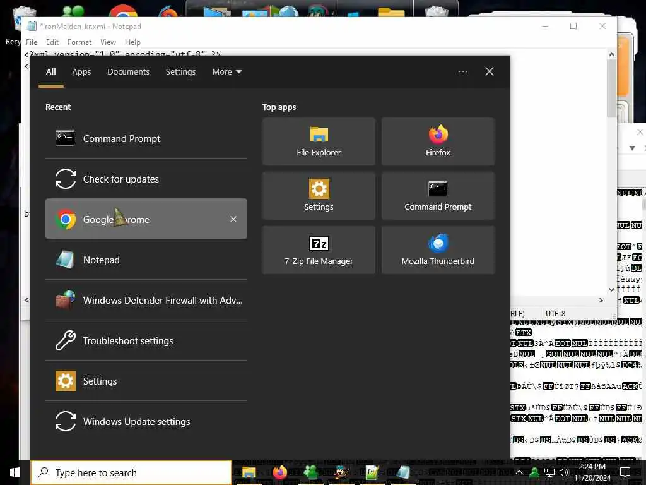Open the Format menu in Notepad
The height and width of the screenshot is (485, 646).
pos(79,42)
